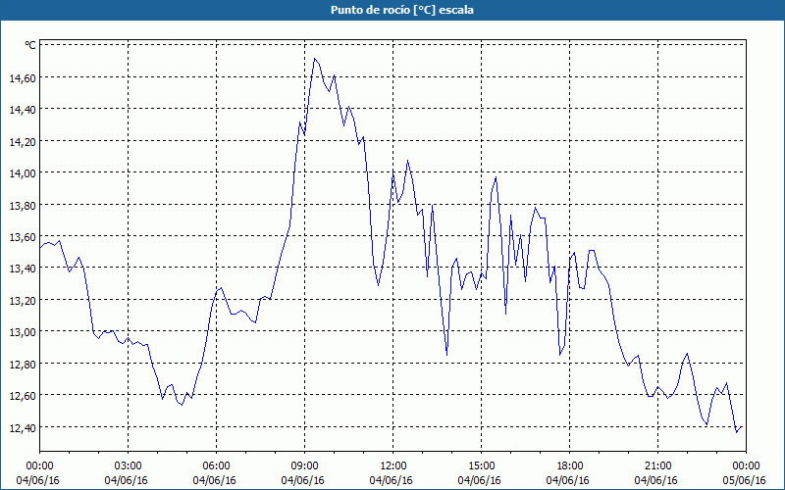Select the 14,60 y-axis value
This screenshot has height=490, width=785.
click(x=23, y=77)
